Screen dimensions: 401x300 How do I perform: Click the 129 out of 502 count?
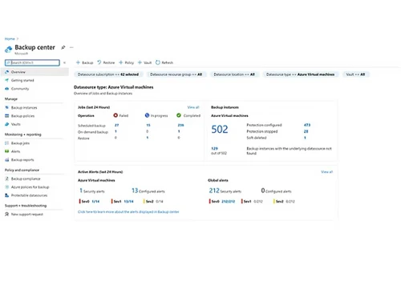pos(214,149)
